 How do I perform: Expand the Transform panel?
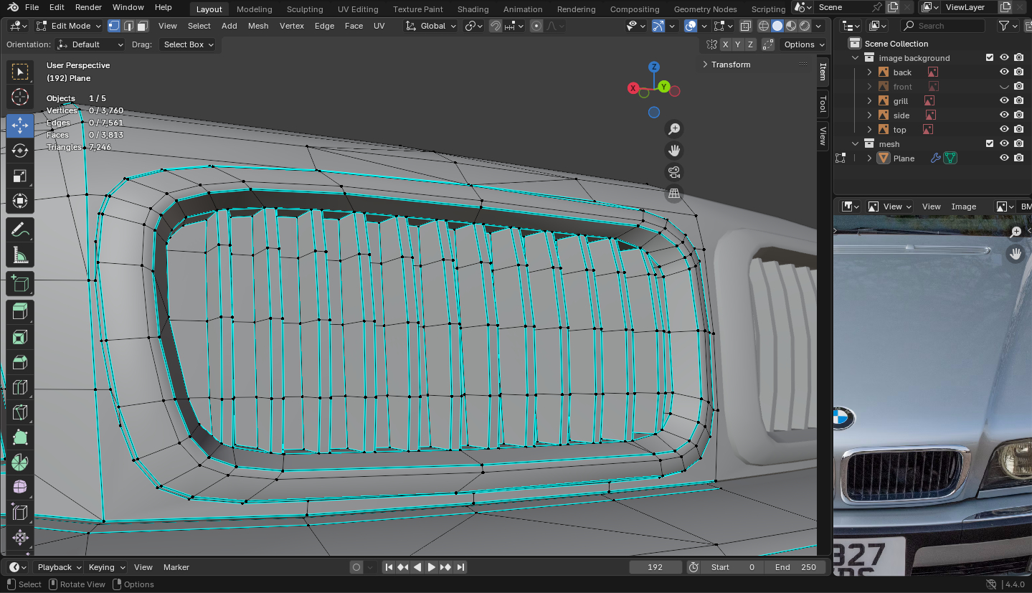pyautogui.click(x=730, y=65)
